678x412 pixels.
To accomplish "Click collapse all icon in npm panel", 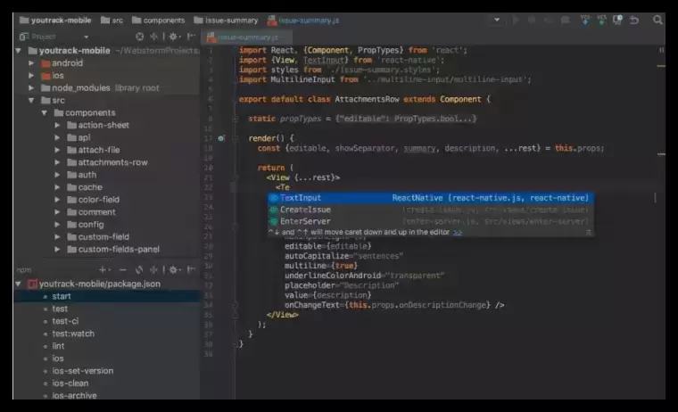I will [x=153, y=270].
